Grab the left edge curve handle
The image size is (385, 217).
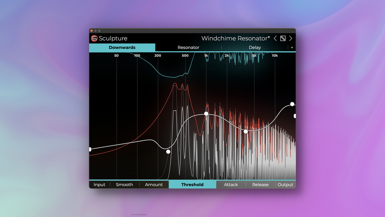pos(90,149)
